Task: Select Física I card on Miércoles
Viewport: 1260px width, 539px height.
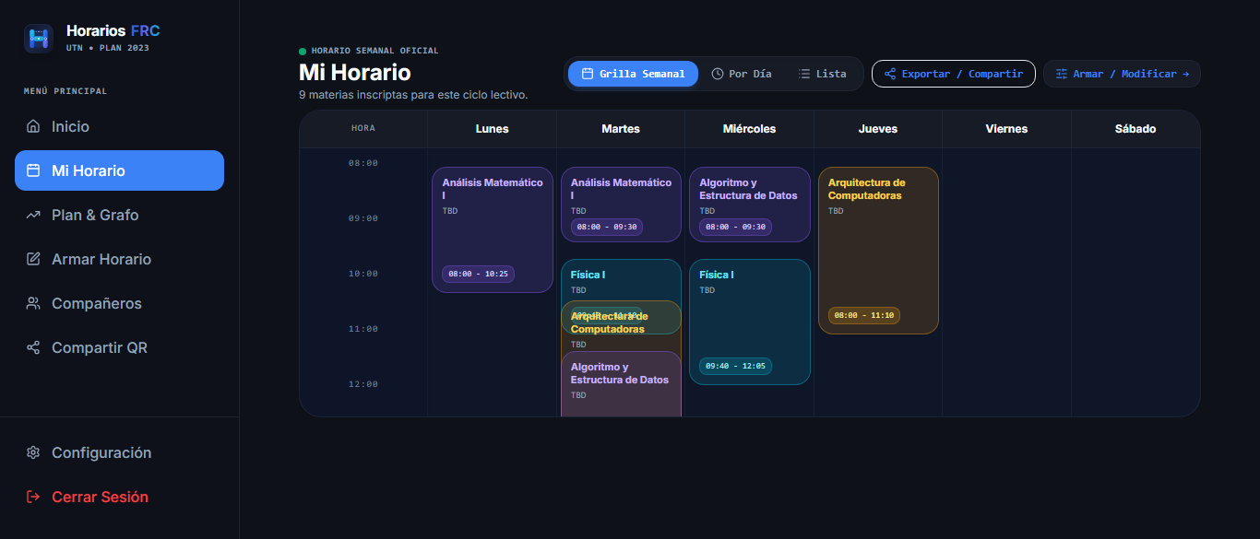Action: 750,322
